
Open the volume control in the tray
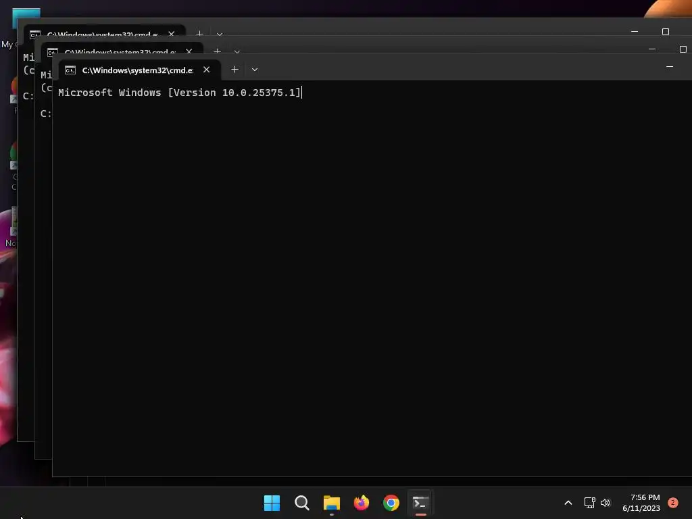click(605, 503)
